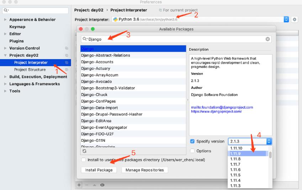302x190 pixels.
Task: Click the plus icon to add package
Action: tap(79, 185)
